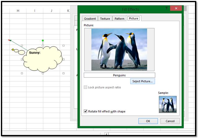
Task: Uncheck Rotate fill effect with shape
Action: pos(86,111)
